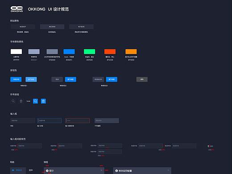Pick the red-orange color swatch
232x174 pixels.
(110, 52)
